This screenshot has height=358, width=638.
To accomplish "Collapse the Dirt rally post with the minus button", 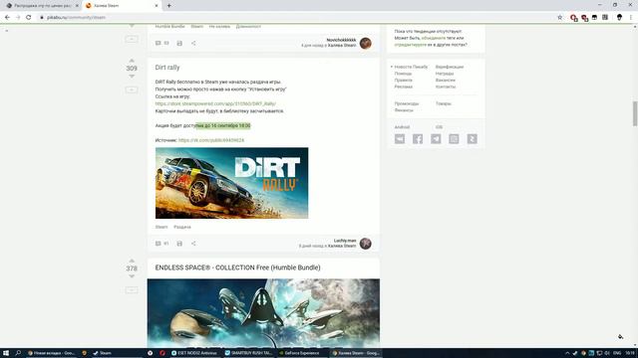I will [x=132, y=89].
